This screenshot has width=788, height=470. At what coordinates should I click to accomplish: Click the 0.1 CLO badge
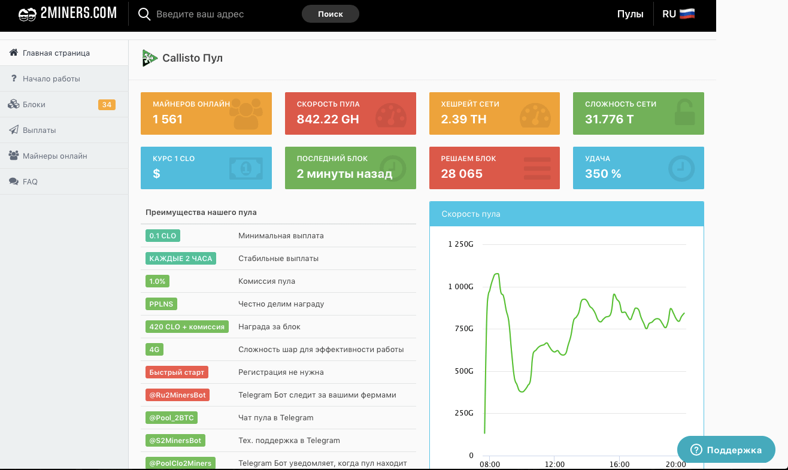pos(163,236)
